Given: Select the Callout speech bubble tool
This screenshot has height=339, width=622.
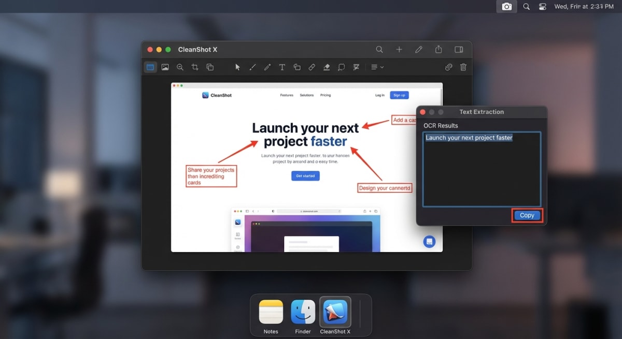Looking at the screenshot, I should tap(341, 67).
